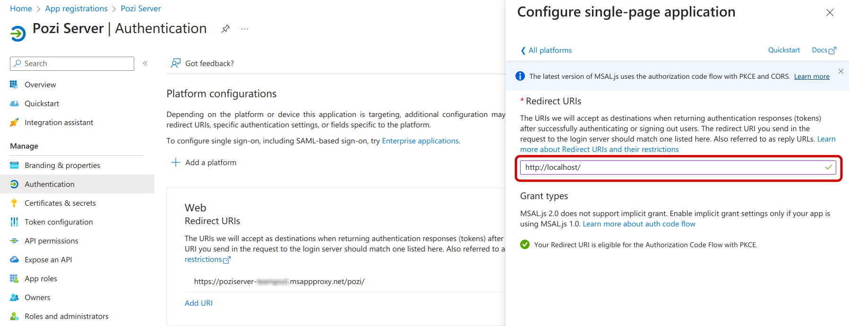Click the Redirect URI input field
The image size is (849, 326).
click(x=671, y=167)
